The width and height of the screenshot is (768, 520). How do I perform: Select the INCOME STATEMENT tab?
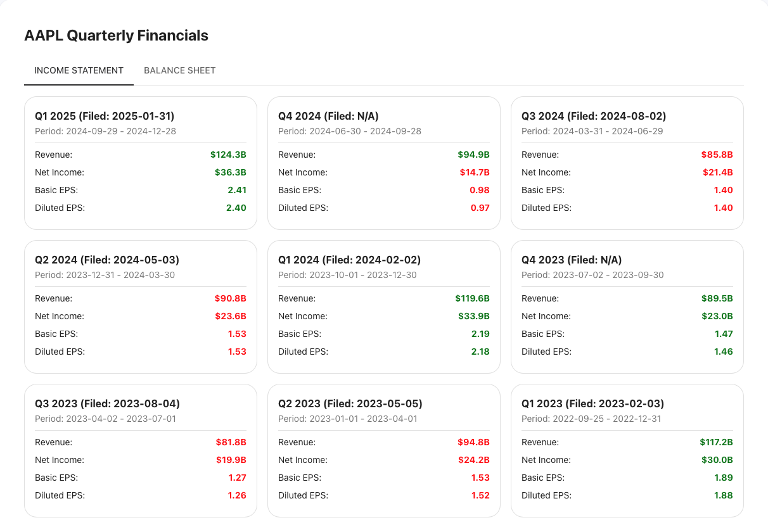coord(79,70)
